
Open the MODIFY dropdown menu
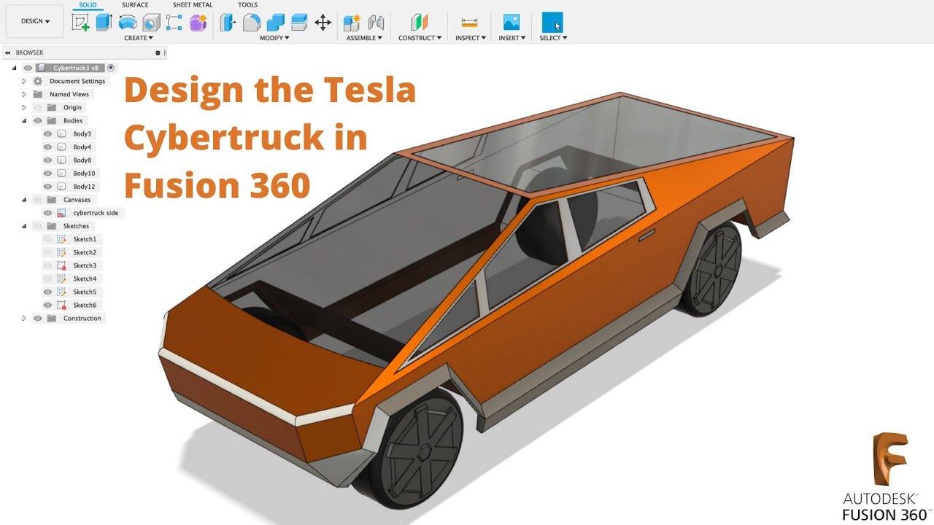tap(275, 38)
